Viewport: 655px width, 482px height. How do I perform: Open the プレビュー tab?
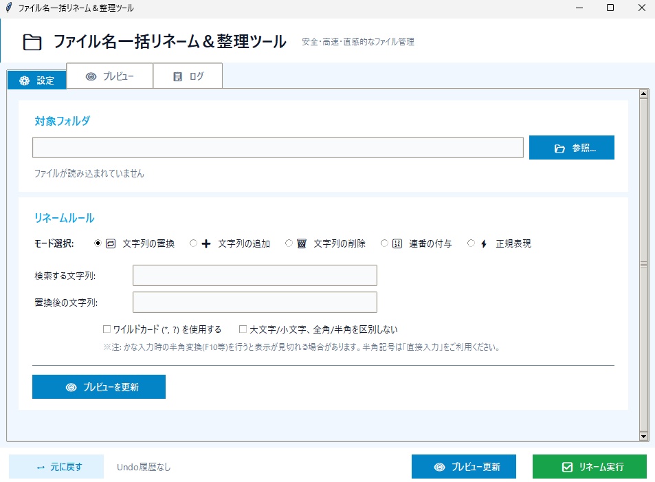(109, 76)
